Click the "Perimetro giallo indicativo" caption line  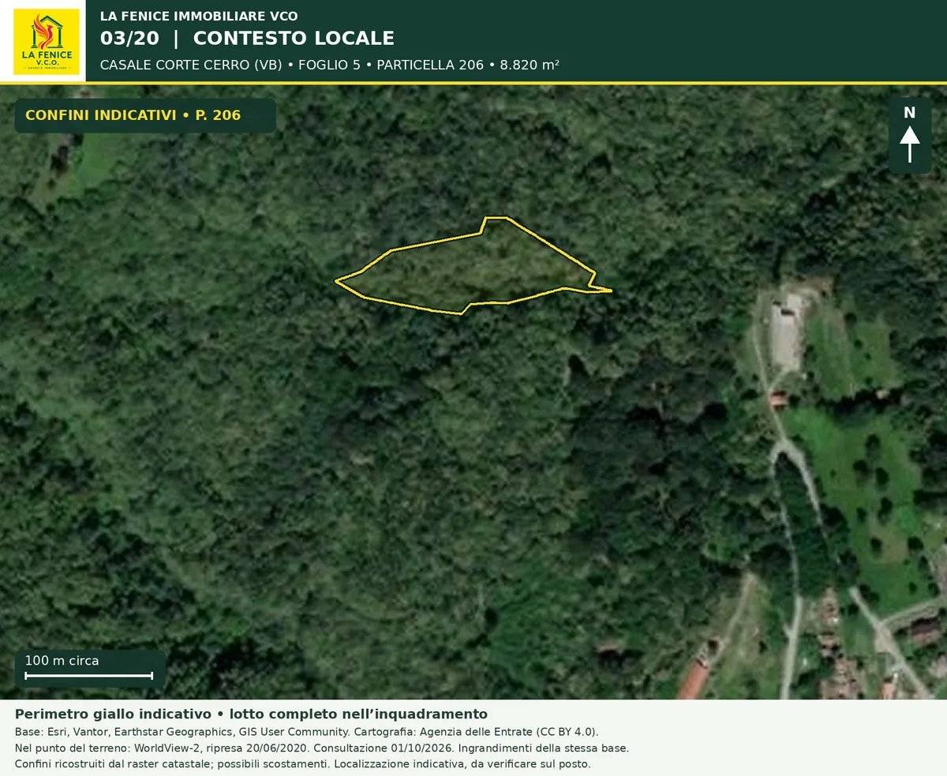coord(251,714)
